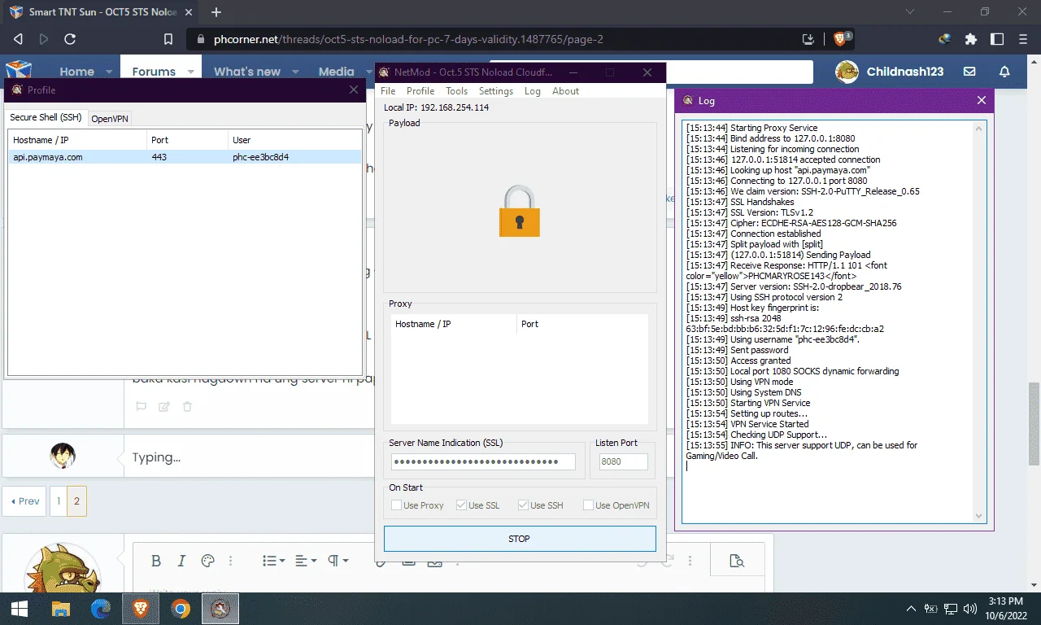Toggle the Use Proxy checkbox

tap(397, 505)
